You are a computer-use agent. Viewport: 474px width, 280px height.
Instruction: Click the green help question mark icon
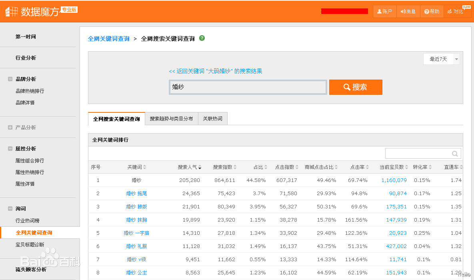202,38
